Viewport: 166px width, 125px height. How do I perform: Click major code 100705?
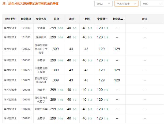click(26, 100)
